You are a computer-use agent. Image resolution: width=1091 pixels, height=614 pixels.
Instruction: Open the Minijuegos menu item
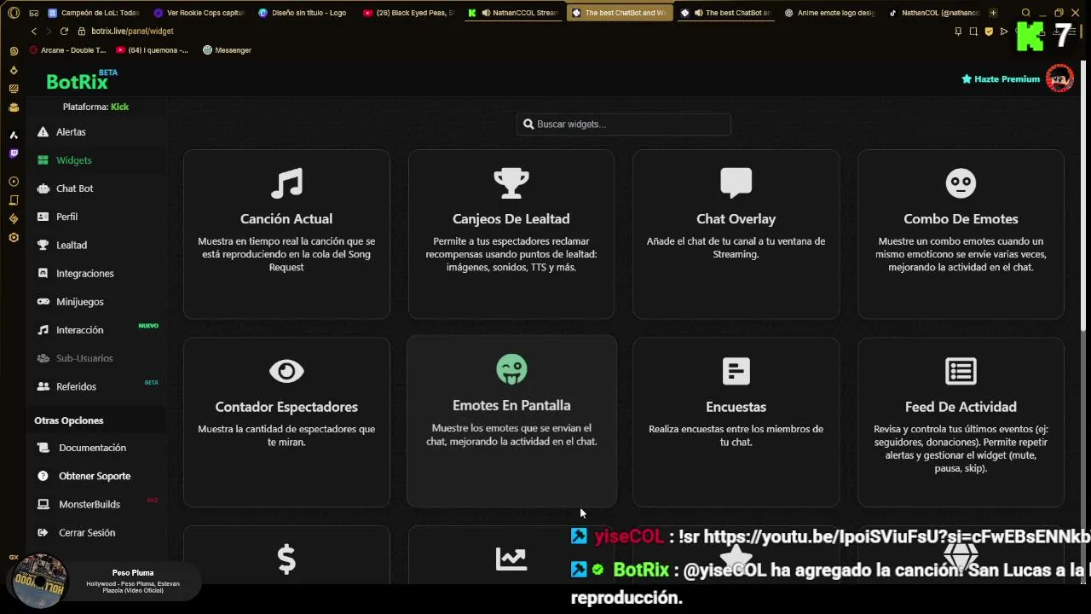[80, 302]
